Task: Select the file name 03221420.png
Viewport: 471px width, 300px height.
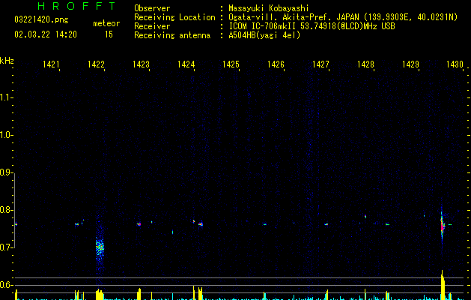Action: click(x=41, y=19)
